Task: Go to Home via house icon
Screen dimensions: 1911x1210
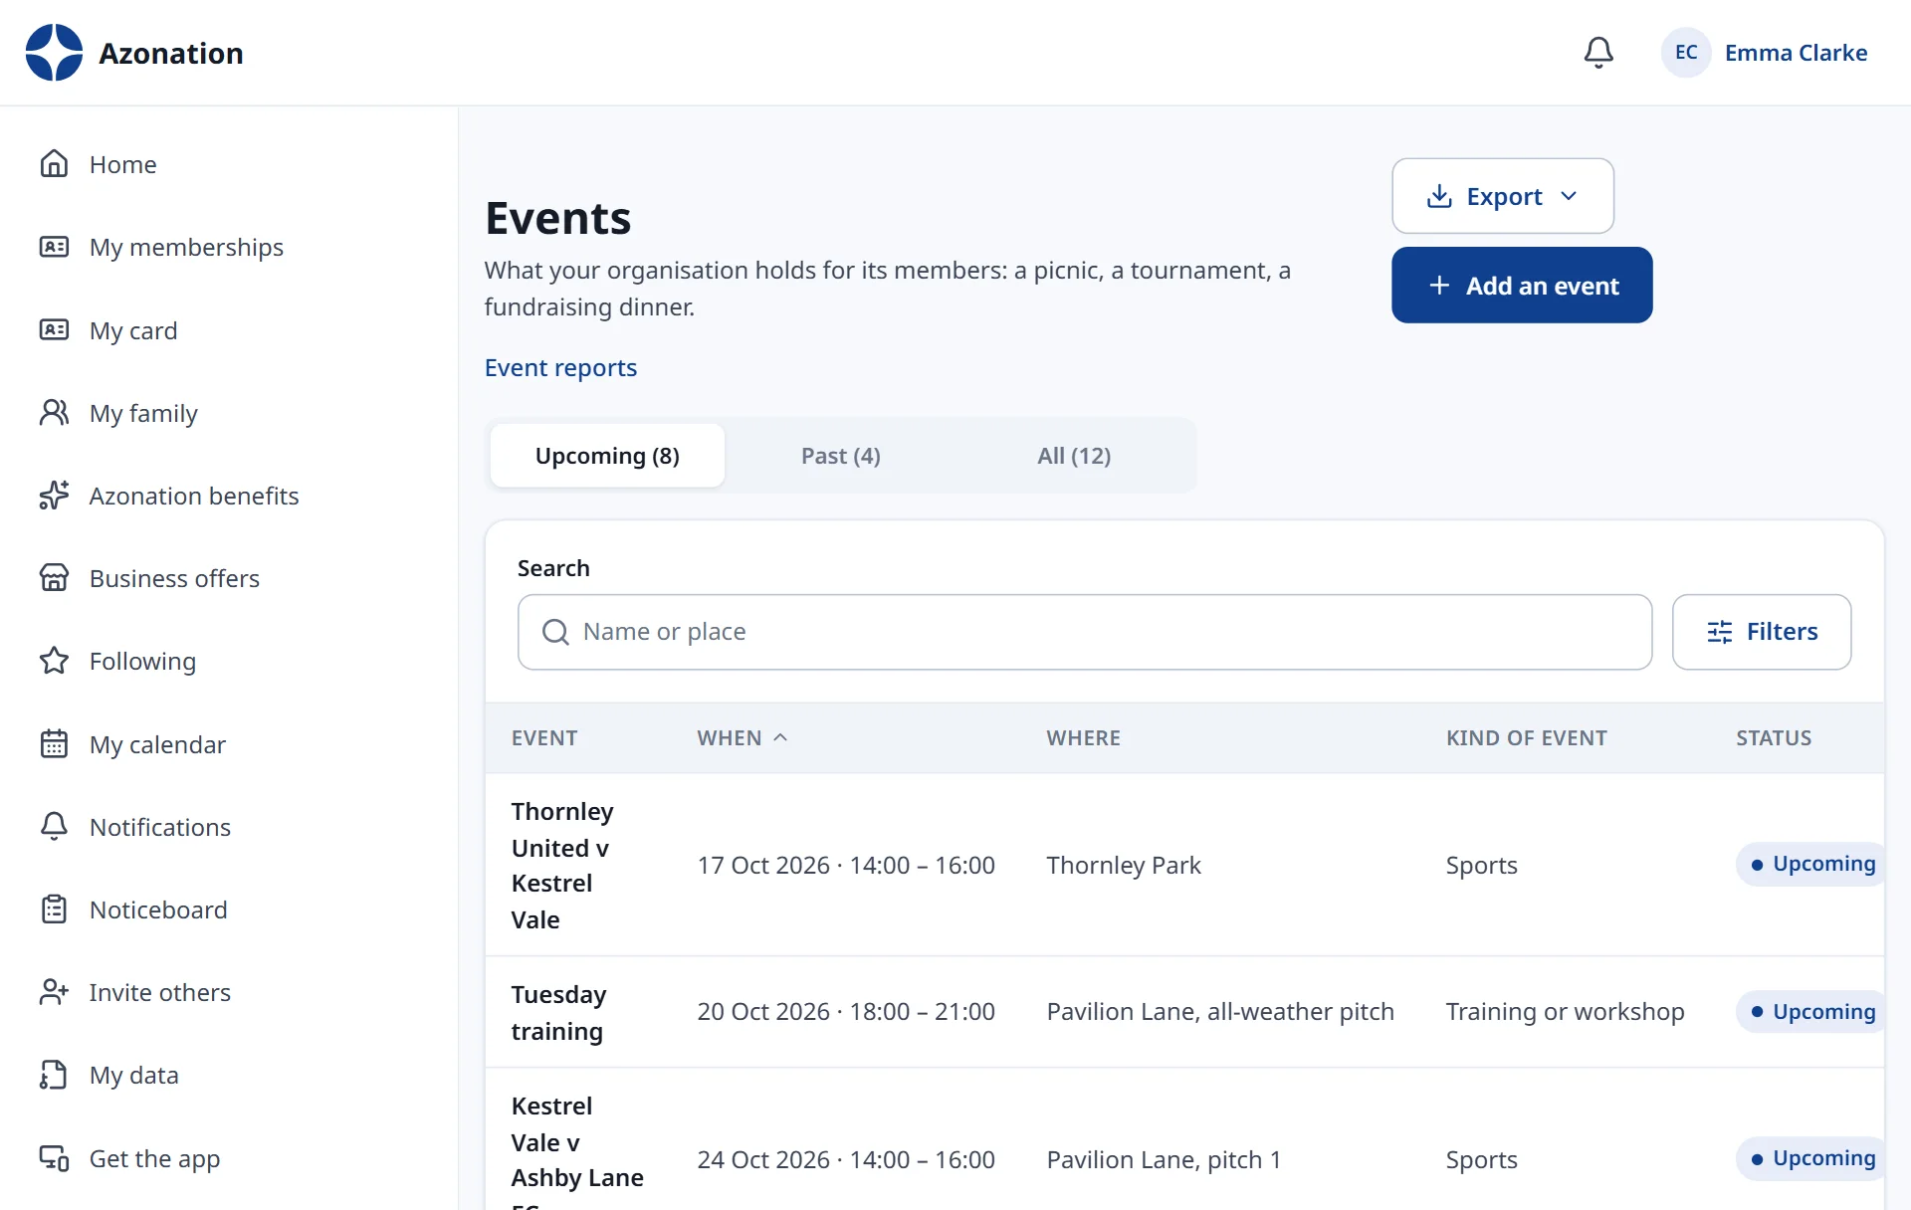Action: tap(54, 164)
